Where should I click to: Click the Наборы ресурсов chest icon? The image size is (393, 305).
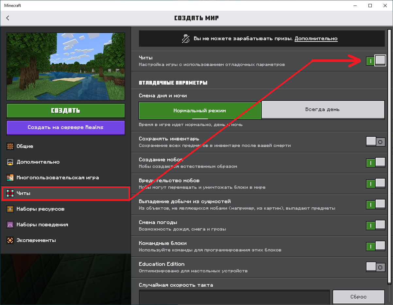click(x=10, y=209)
